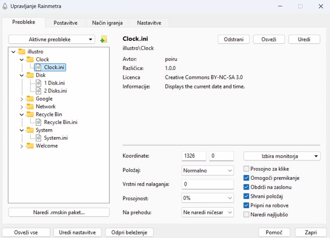This screenshot has height=238, width=330.
Task: Click Naredi .rmskin paket... button
Action: (x=59, y=212)
